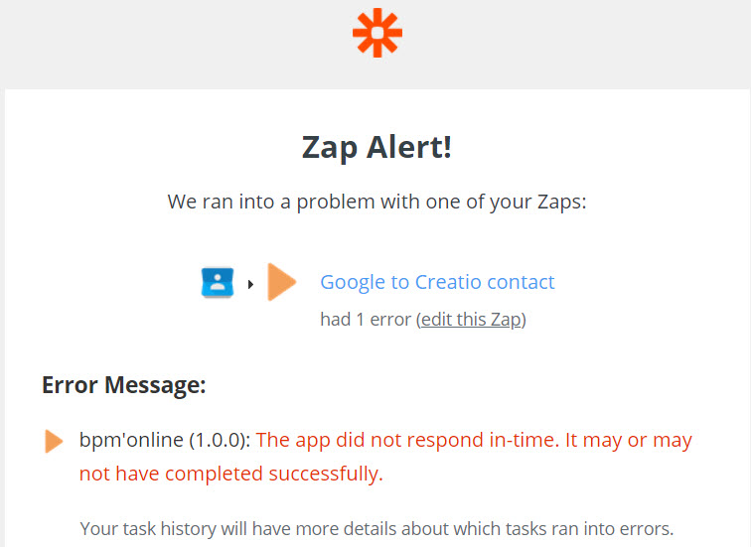Click the 'bpm'online (1.0.0):' label
Viewport: 751px width, 547px height.
pos(165,440)
